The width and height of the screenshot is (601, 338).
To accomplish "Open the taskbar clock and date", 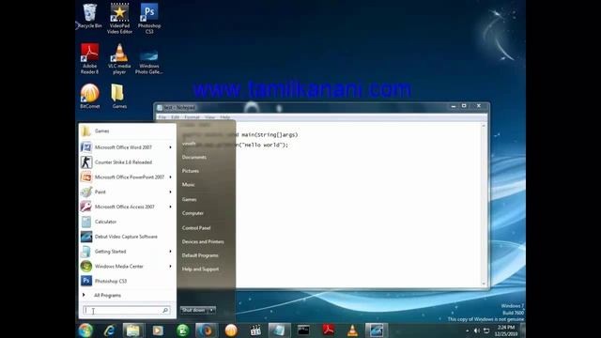I will pos(506,330).
